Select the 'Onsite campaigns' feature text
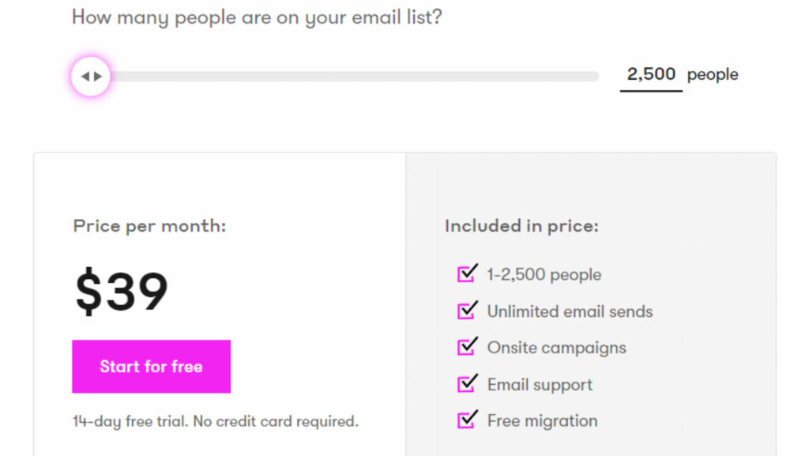Image resolution: width=809 pixels, height=456 pixels. pos(556,348)
